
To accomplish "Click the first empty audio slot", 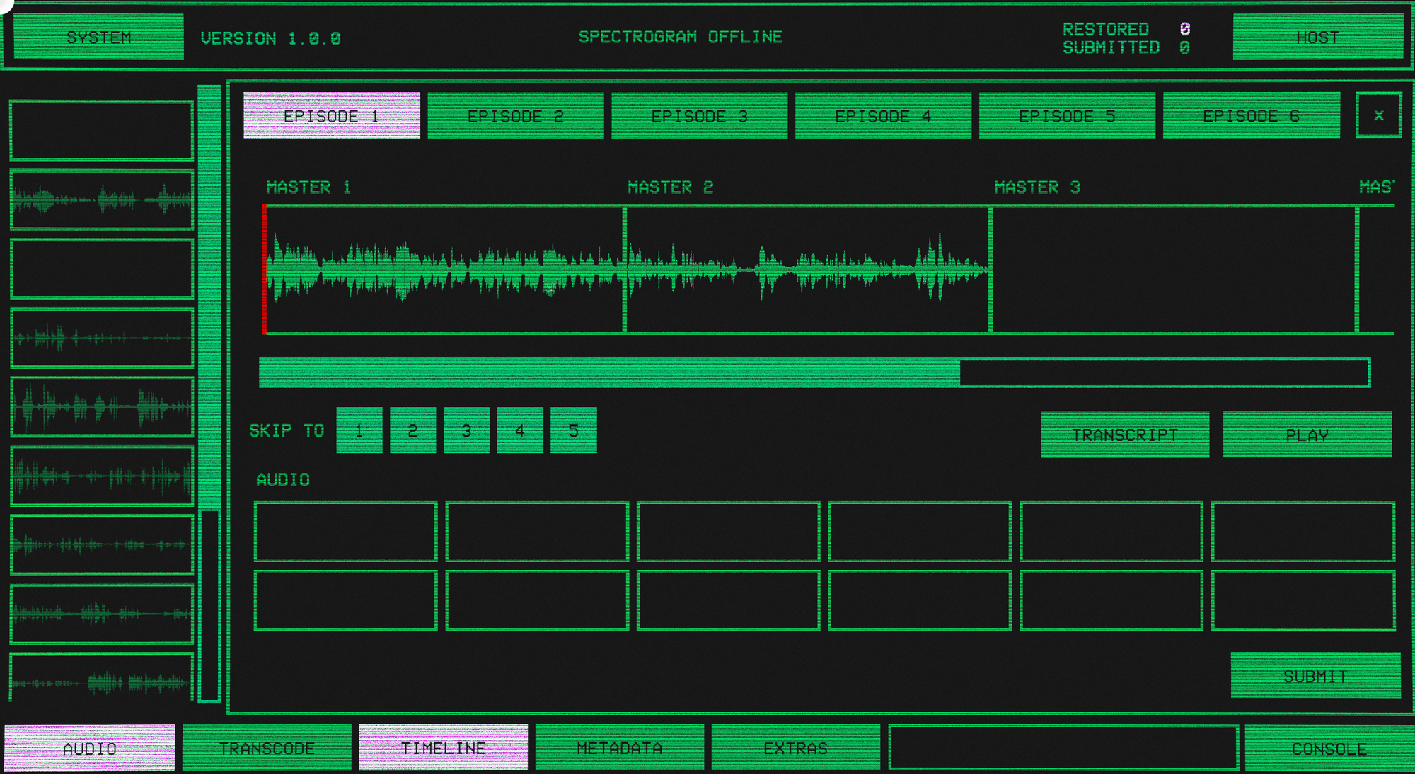I will pos(345,531).
